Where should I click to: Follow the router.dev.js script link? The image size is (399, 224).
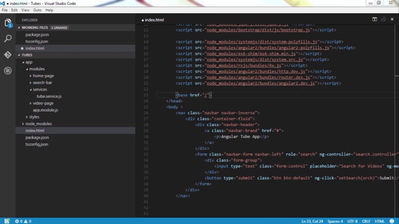point(258,77)
